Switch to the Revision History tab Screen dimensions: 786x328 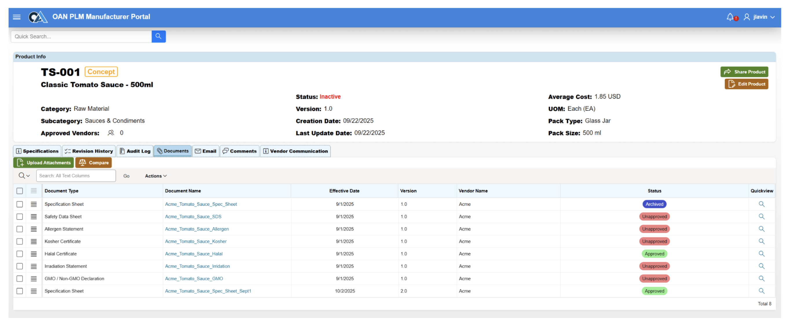89,151
